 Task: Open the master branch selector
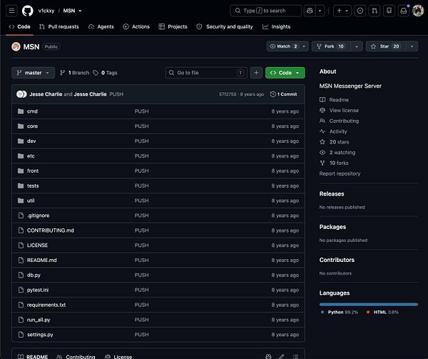point(34,73)
